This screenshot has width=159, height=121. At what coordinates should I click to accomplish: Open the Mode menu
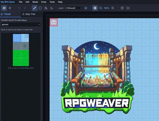pos(35,2)
